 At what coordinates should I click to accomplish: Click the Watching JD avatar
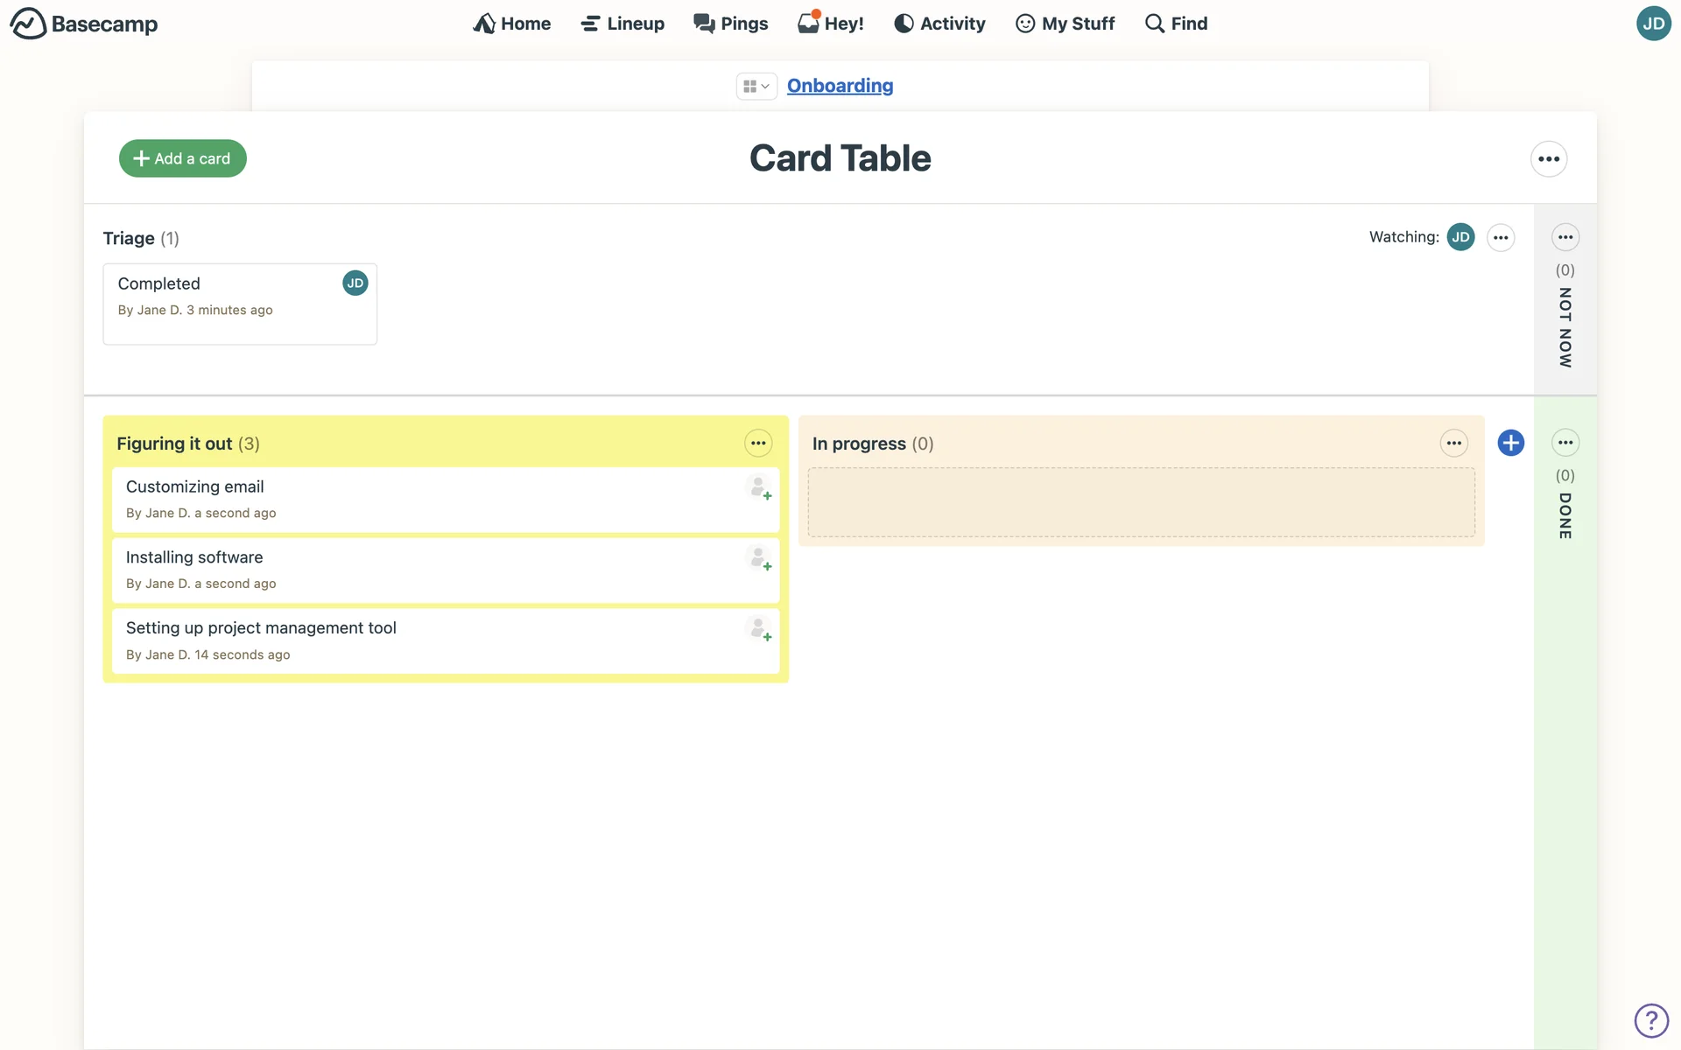[x=1460, y=237]
